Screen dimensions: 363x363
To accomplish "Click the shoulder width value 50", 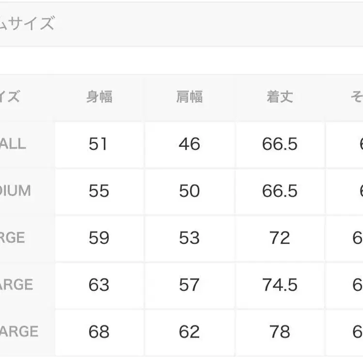I will click(x=189, y=191).
